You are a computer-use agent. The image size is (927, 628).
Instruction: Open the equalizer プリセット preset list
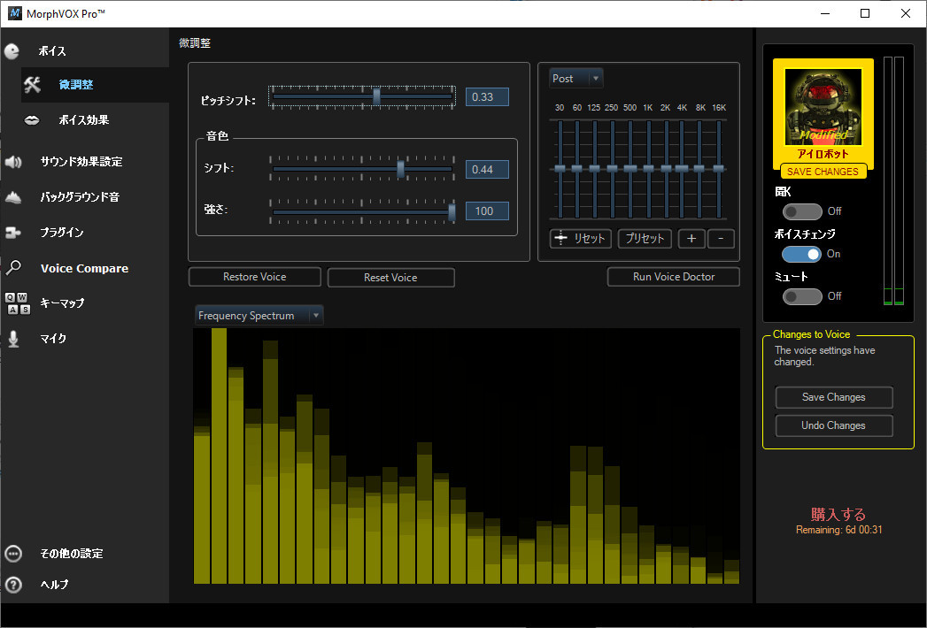[x=645, y=239]
